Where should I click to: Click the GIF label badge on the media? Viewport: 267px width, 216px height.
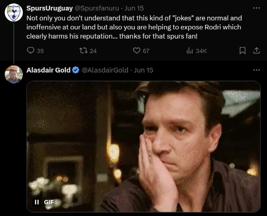[x=49, y=202]
